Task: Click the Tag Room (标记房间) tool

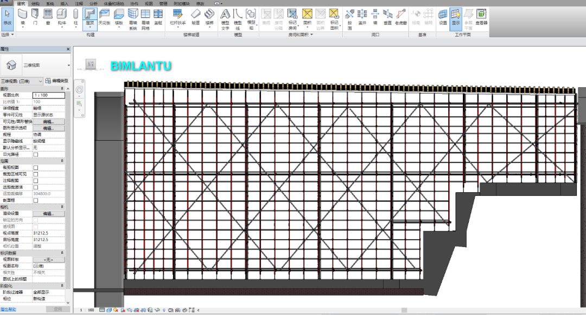Action: tap(292, 19)
